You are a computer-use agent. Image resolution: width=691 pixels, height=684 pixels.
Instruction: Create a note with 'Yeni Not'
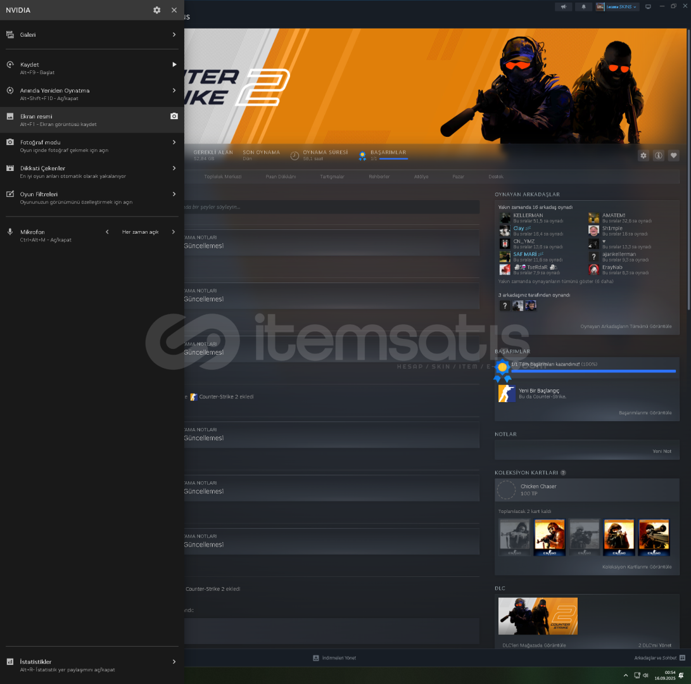pyautogui.click(x=662, y=452)
